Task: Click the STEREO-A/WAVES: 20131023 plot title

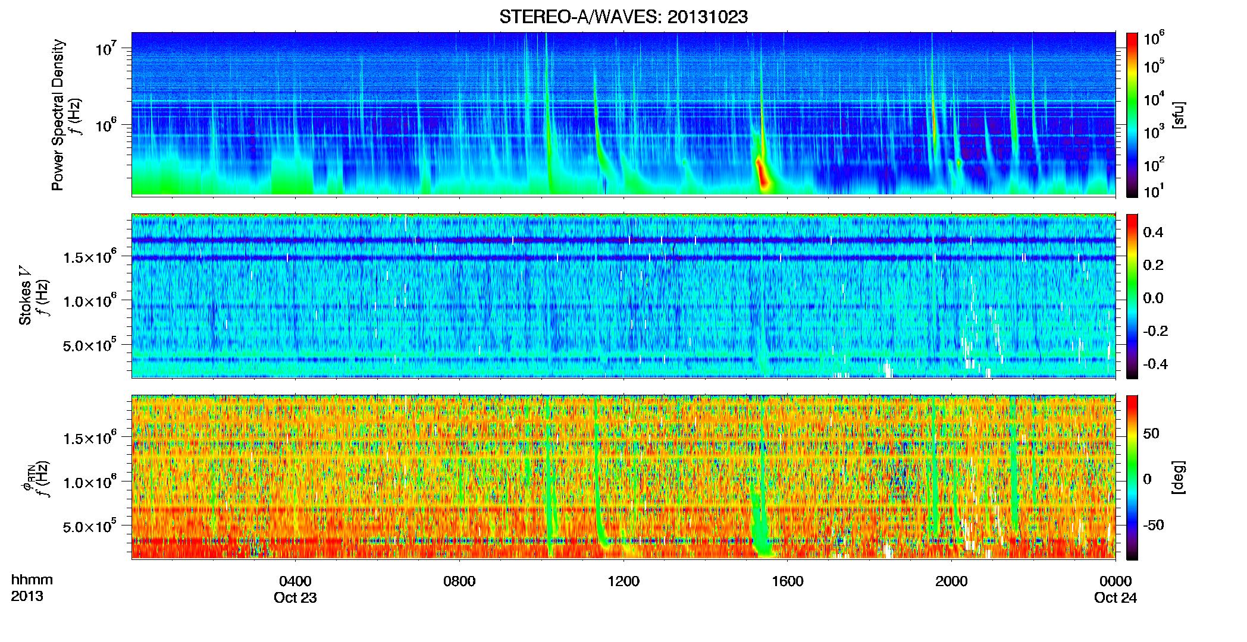Action: 623,17
